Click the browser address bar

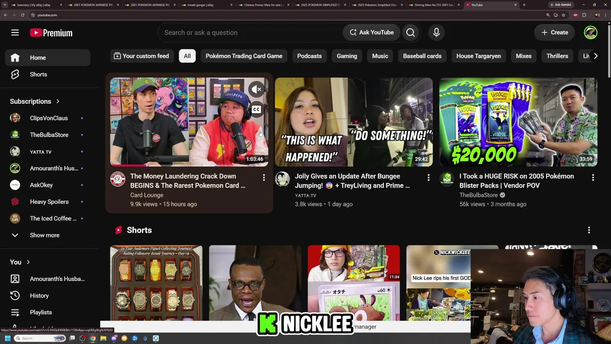pyautogui.click(x=286, y=15)
